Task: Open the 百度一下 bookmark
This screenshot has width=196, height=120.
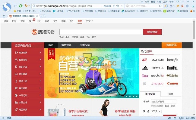Action: click(x=30, y=11)
